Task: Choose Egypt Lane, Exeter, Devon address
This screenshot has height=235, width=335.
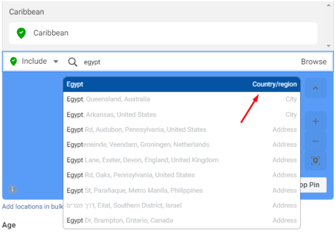Action: click(181, 160)
